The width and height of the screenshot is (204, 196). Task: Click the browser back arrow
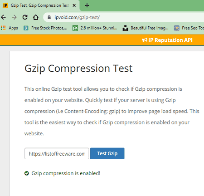(3, 17)
